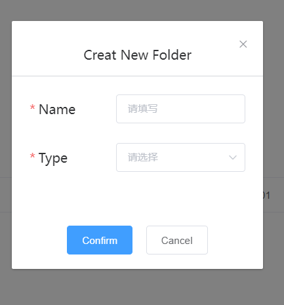Open the Type dropdown
284x305 pixels.
180,157
